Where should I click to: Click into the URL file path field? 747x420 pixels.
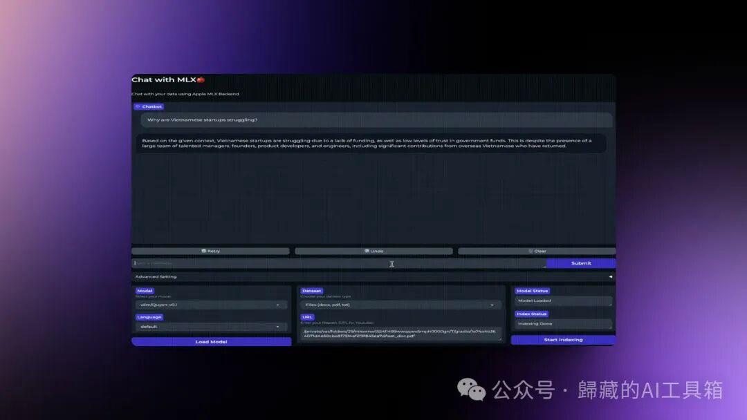coord(400,334)
